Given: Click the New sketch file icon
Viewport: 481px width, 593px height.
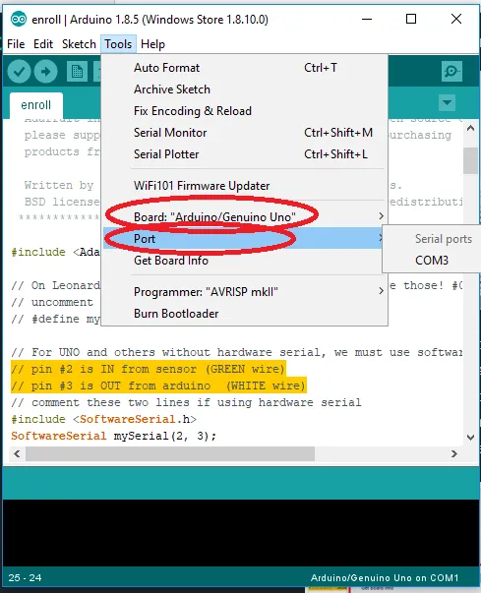Looking at the screenshot, I should tap(77, 71).
